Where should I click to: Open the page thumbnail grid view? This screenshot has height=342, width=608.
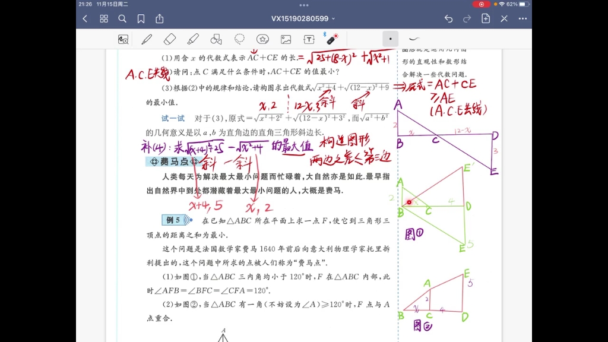click(103, 18)
